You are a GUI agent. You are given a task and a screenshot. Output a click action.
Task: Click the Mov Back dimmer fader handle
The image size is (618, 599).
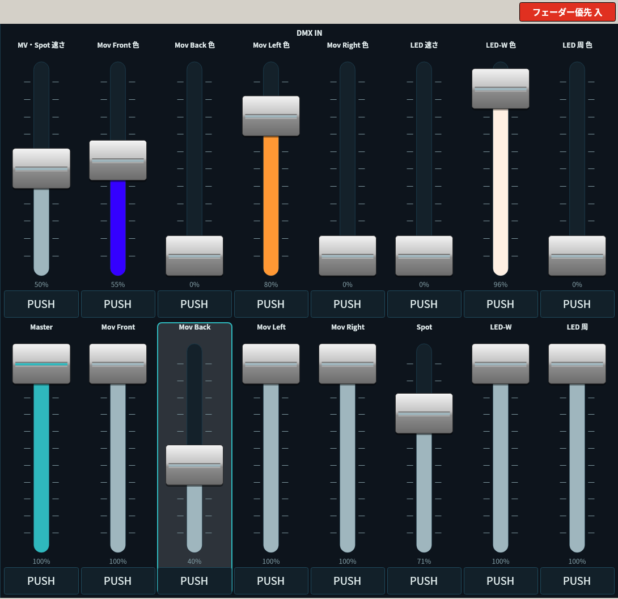point(194,465)
